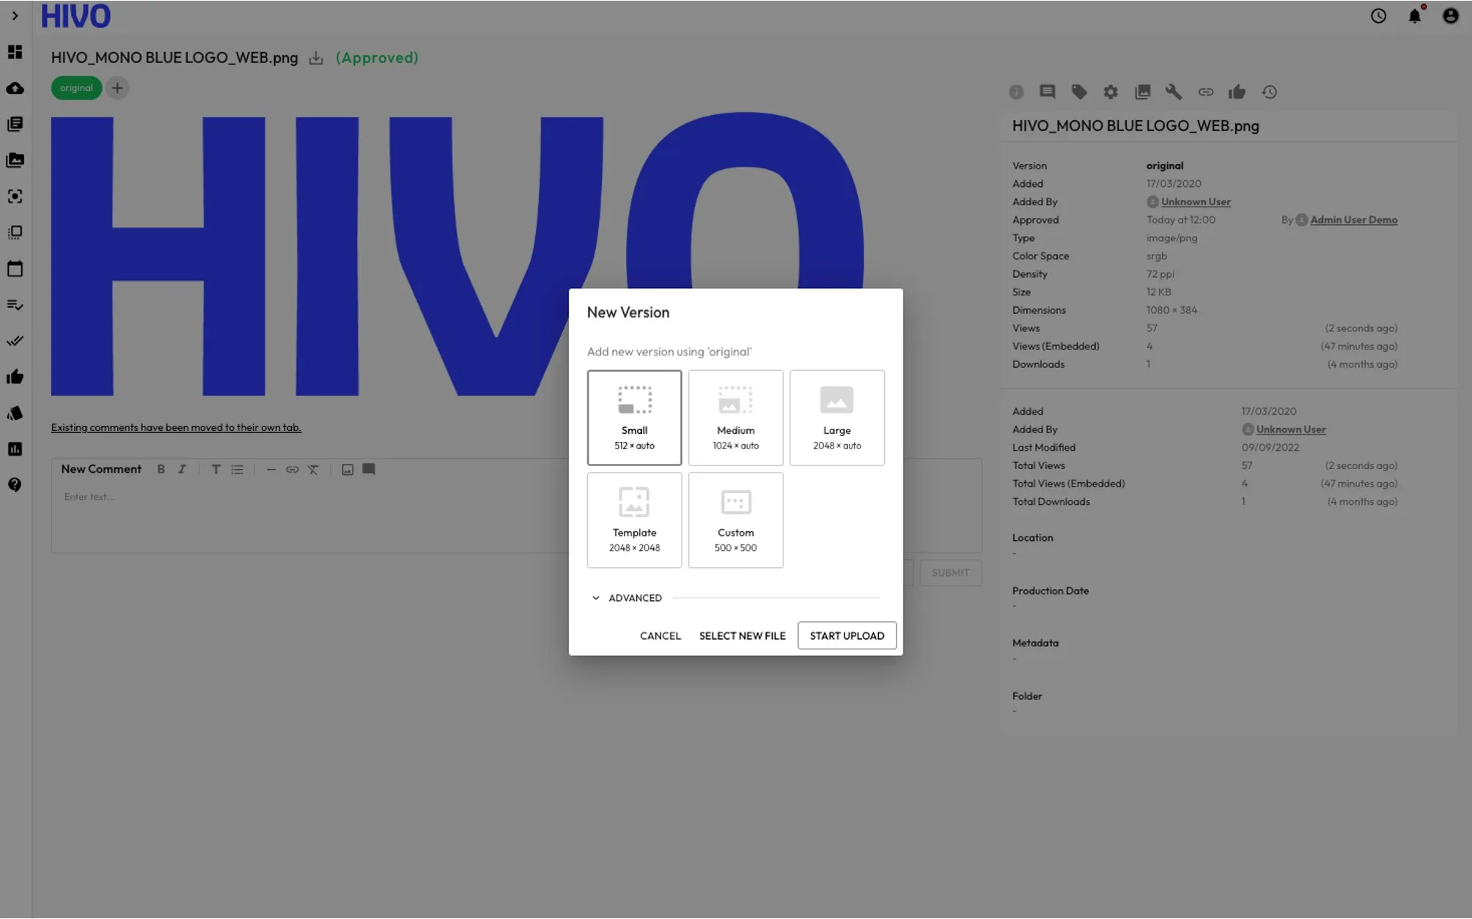
Task: Cancel the New Version dialog
Action: tap(660, 636)
